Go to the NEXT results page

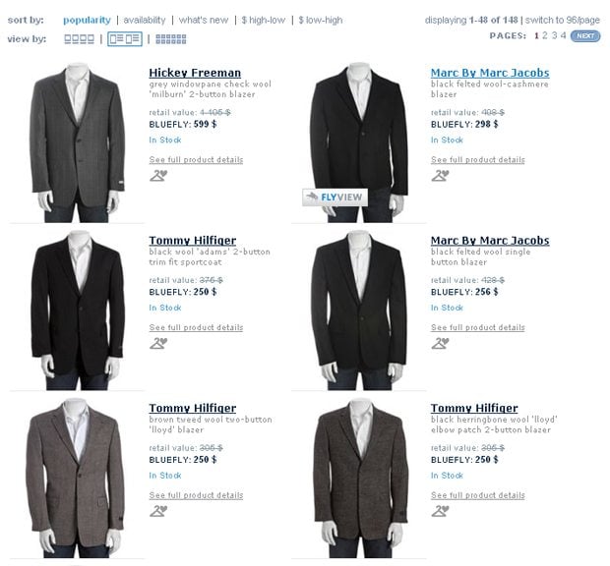[585, 36]
